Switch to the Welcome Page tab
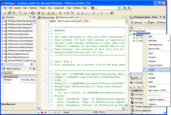This screenshot has width=171, height=115. pyautogui.click(x=46, y=17)
